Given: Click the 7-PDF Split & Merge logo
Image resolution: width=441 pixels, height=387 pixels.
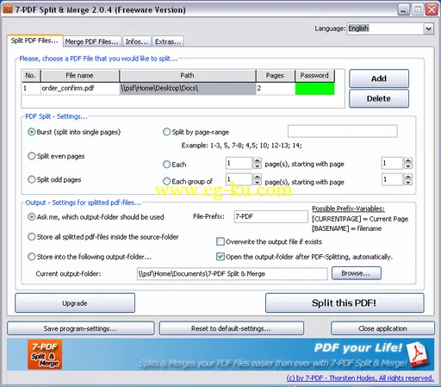Looking at the screenshot, I should 45,354.
